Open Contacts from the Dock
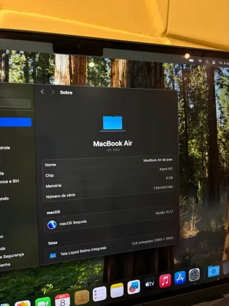Viewport: 229px width, 306px height. 82,297
